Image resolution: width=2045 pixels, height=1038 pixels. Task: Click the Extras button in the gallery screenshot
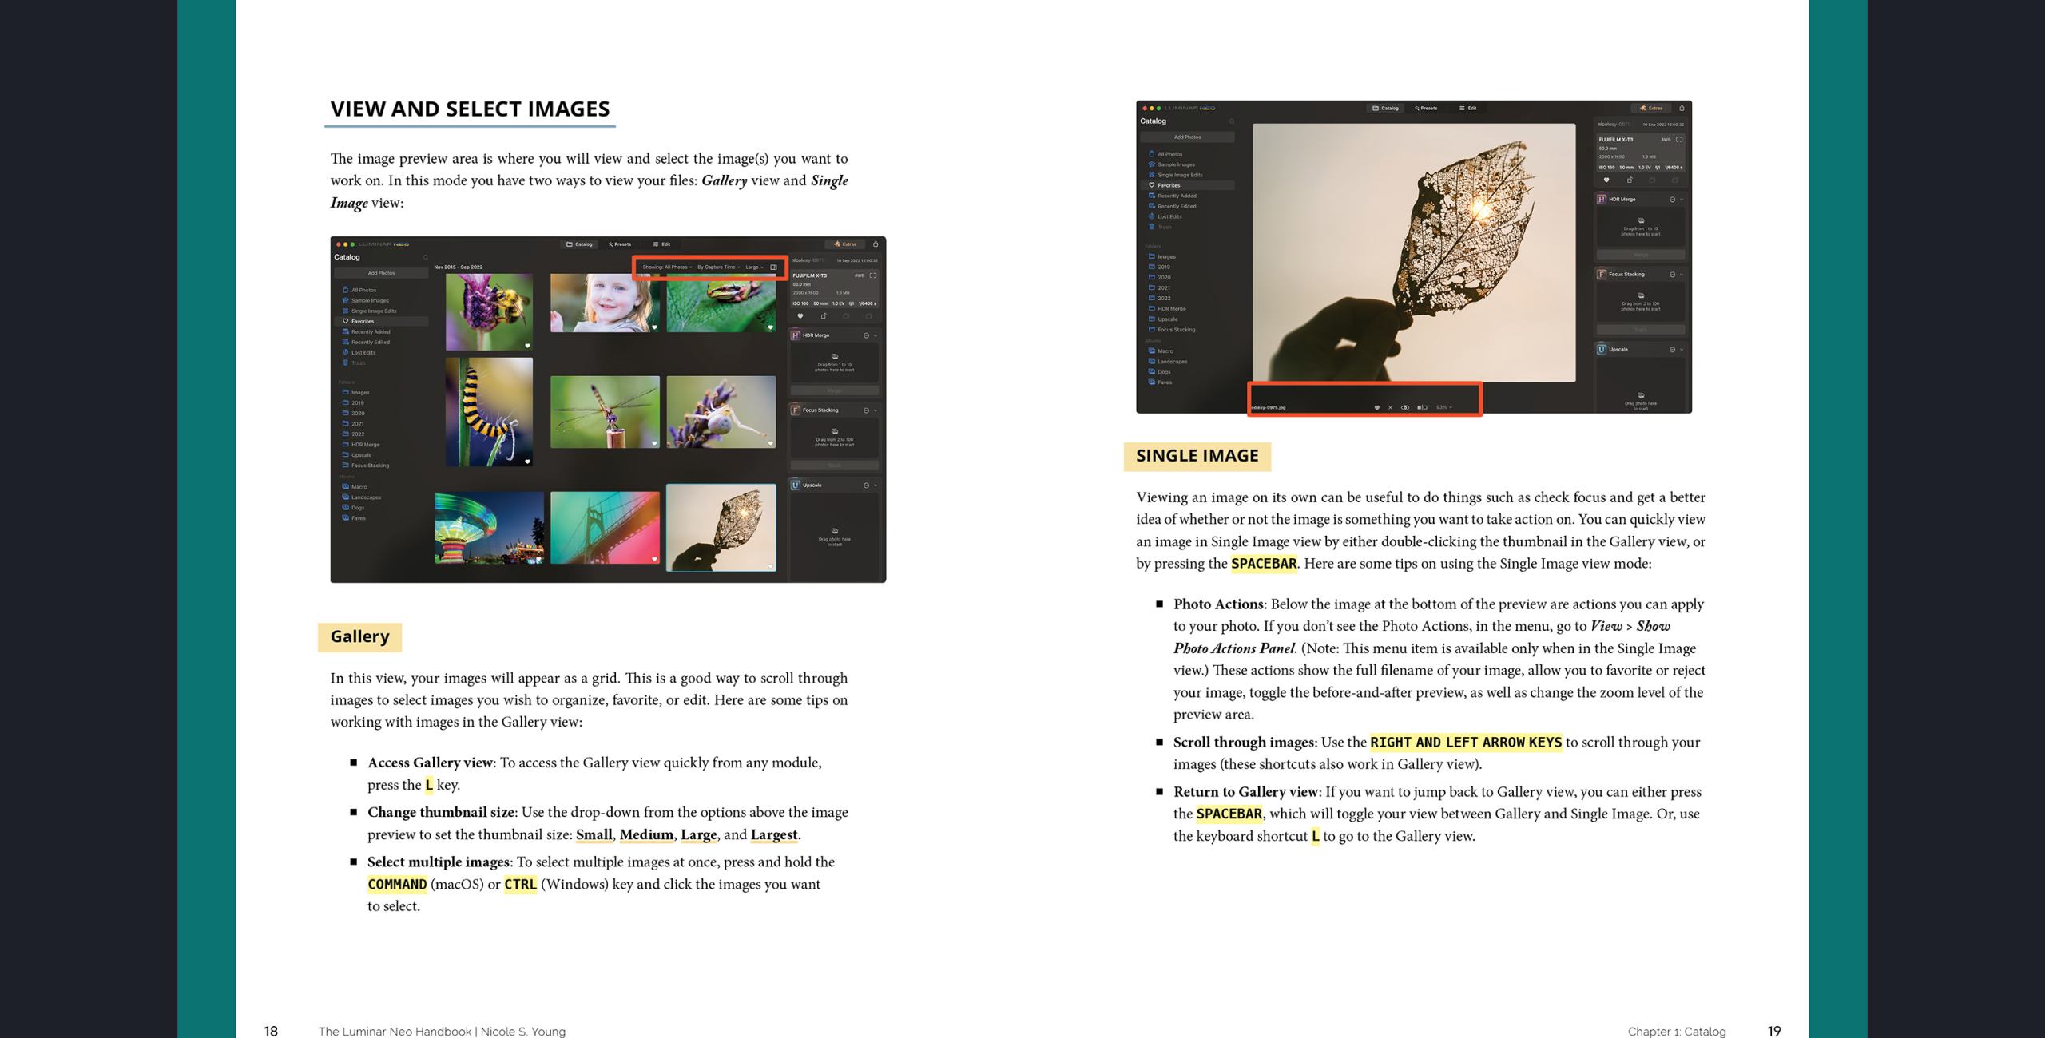[845, 244]
